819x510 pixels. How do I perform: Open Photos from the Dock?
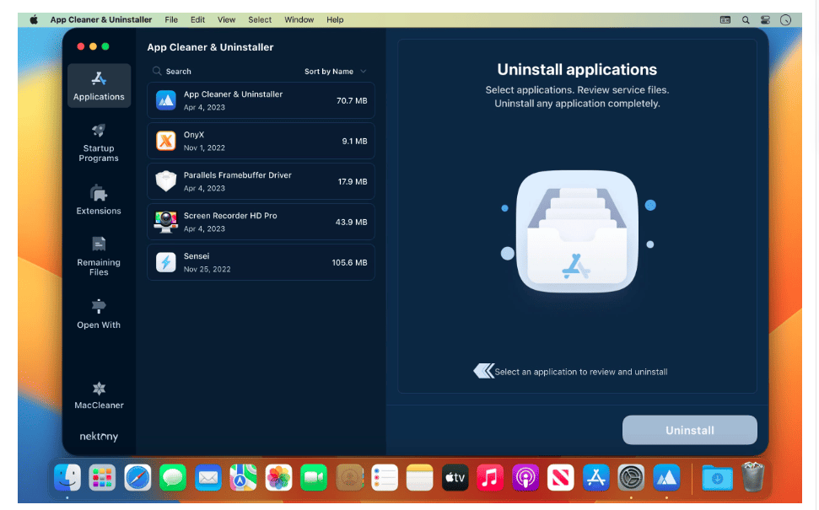278,477
